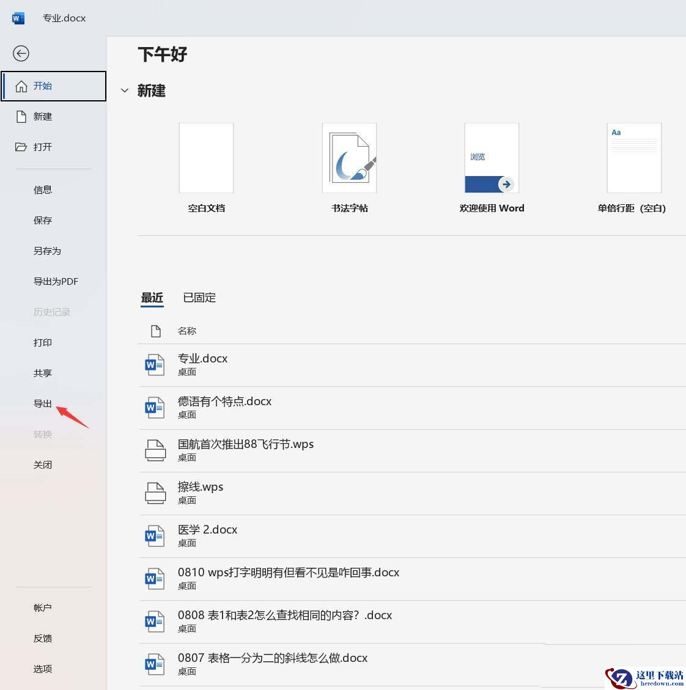The image size is (686, 690).
Task: Click the back arrow circle icon
Action: pos(21,54)
